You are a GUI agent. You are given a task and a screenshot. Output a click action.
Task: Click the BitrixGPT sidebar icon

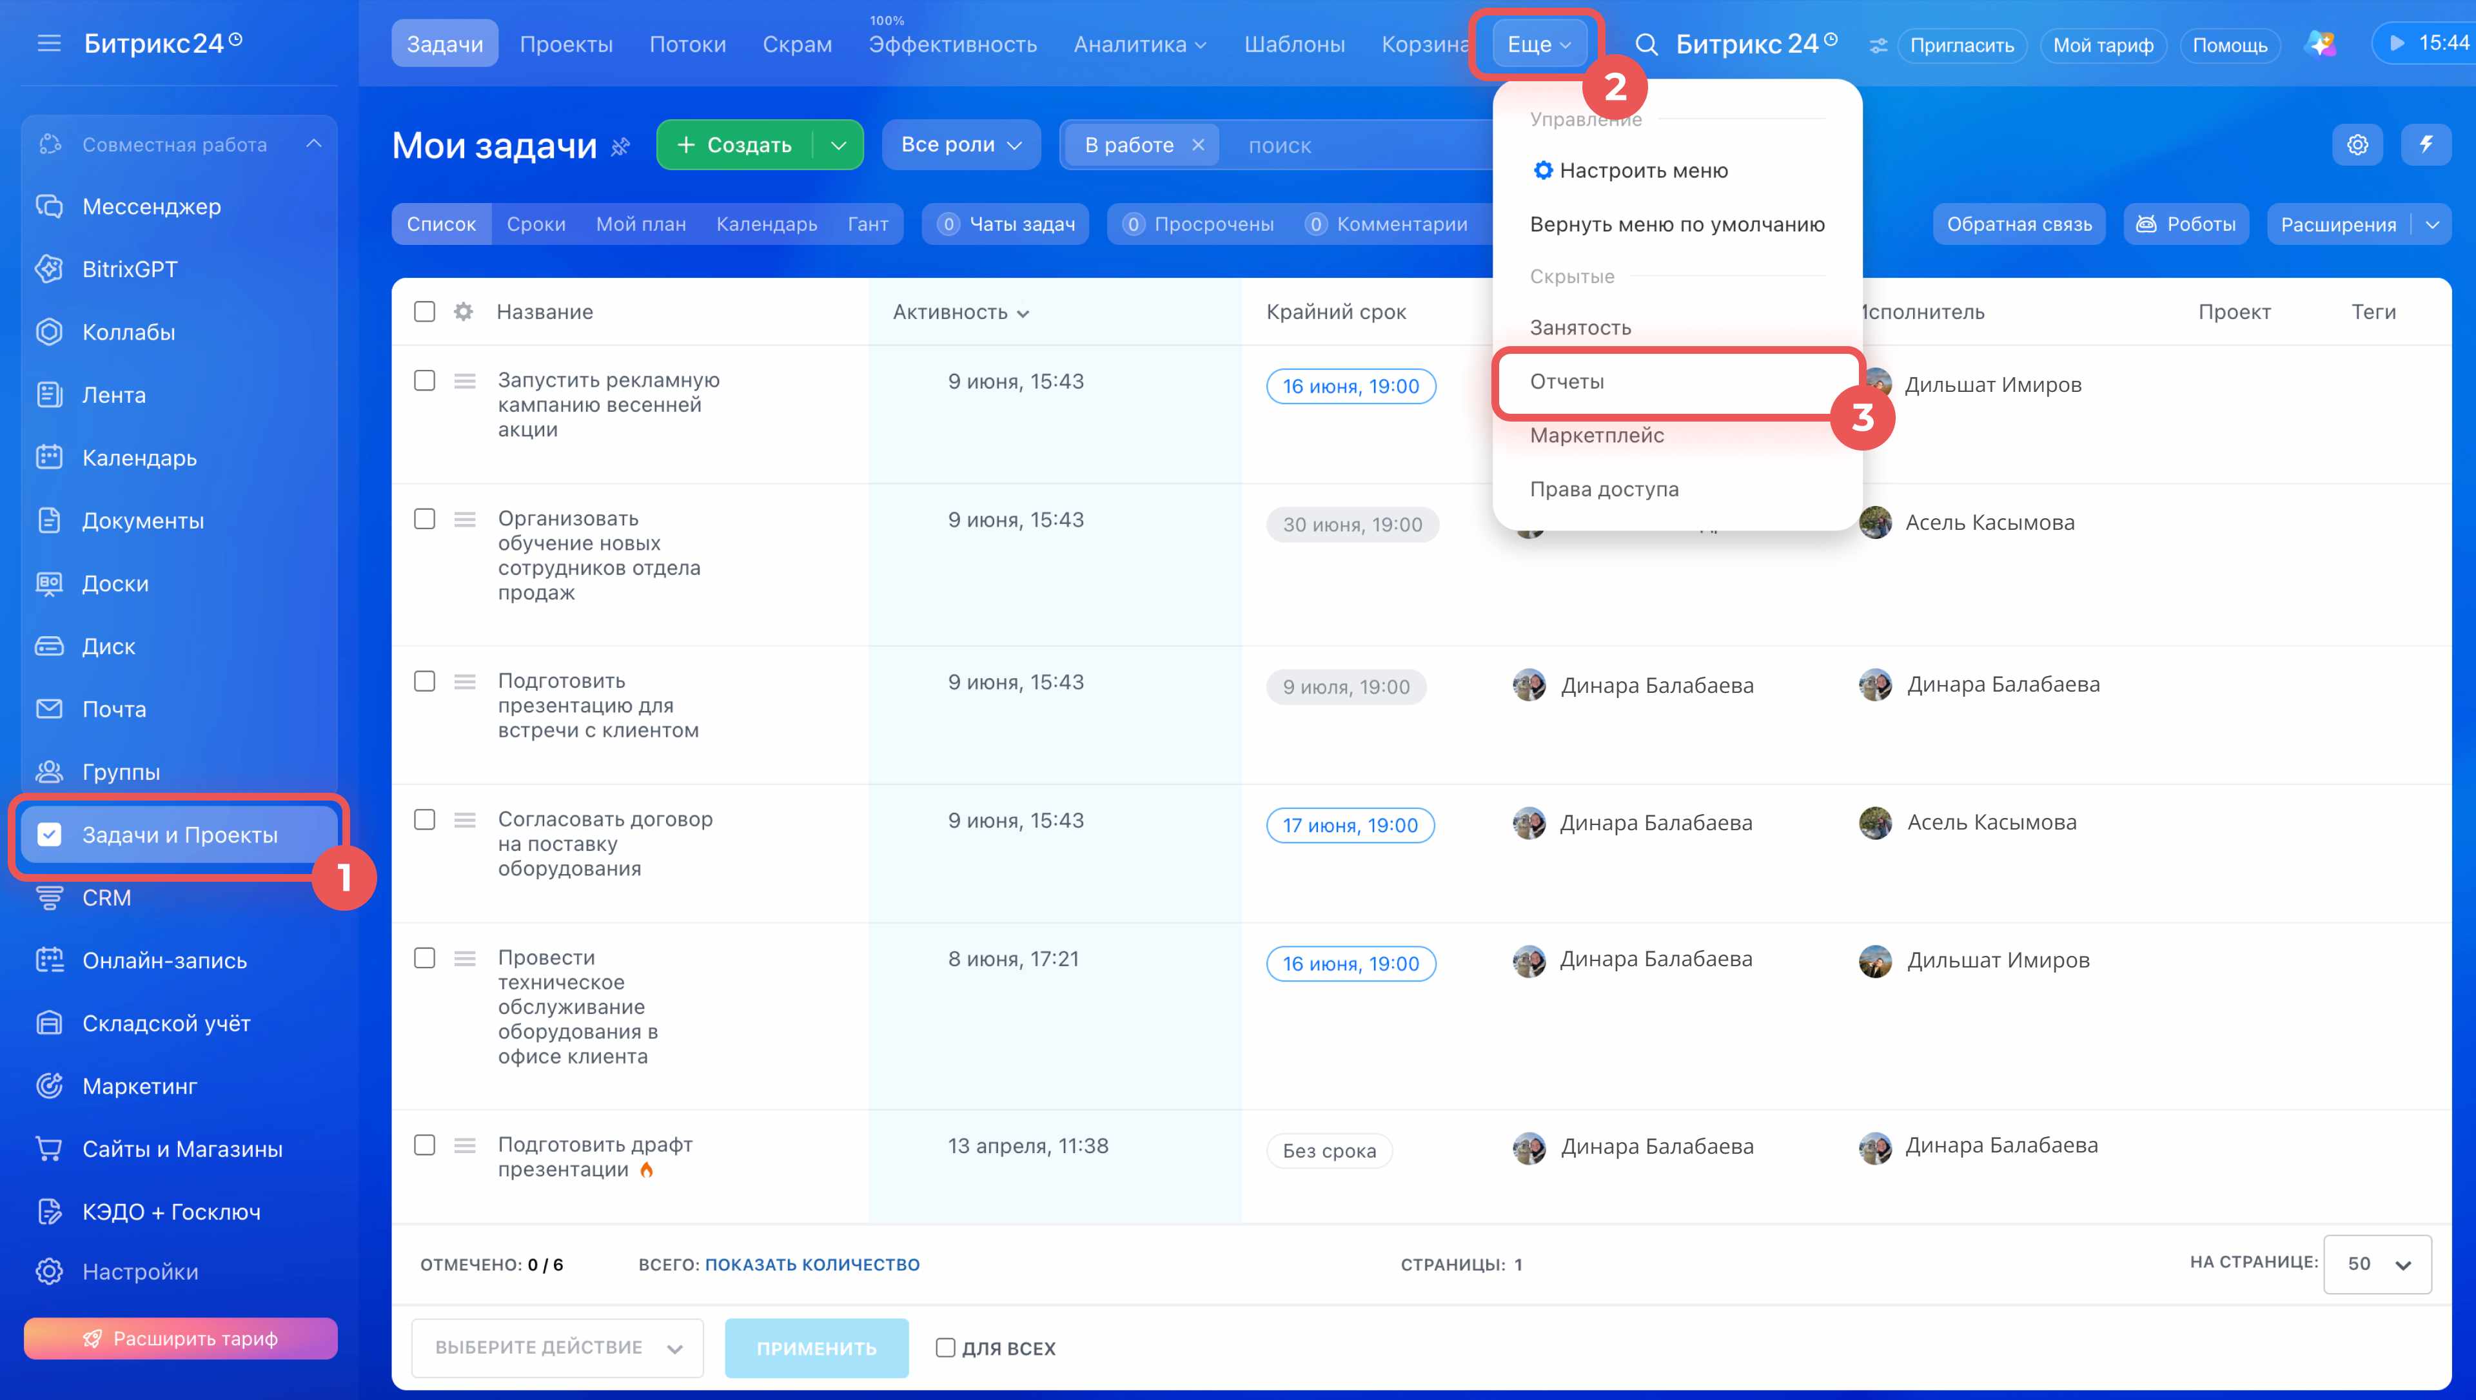pos(49,269)
